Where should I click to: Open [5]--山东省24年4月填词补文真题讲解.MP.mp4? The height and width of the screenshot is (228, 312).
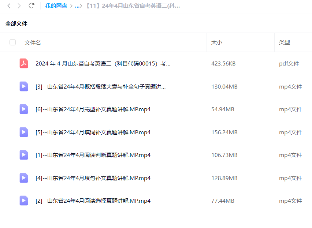[x=93, y=132]
